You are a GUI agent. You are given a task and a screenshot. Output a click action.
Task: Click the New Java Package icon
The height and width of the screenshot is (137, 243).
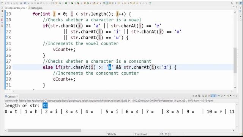click(x=85, y=3)
